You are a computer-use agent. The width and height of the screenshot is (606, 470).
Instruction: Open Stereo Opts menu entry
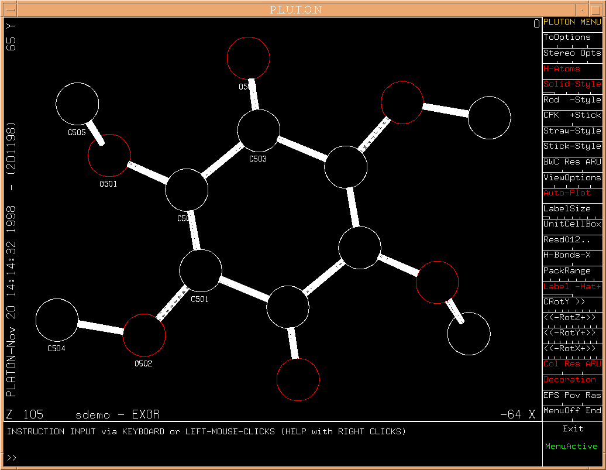click(x=571, y=53)
